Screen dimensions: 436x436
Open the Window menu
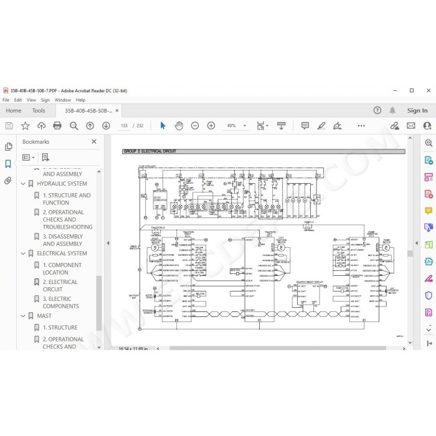pos(62,100)
